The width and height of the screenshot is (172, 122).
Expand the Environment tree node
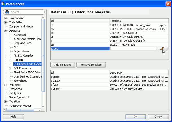click(x=5, y=18)
